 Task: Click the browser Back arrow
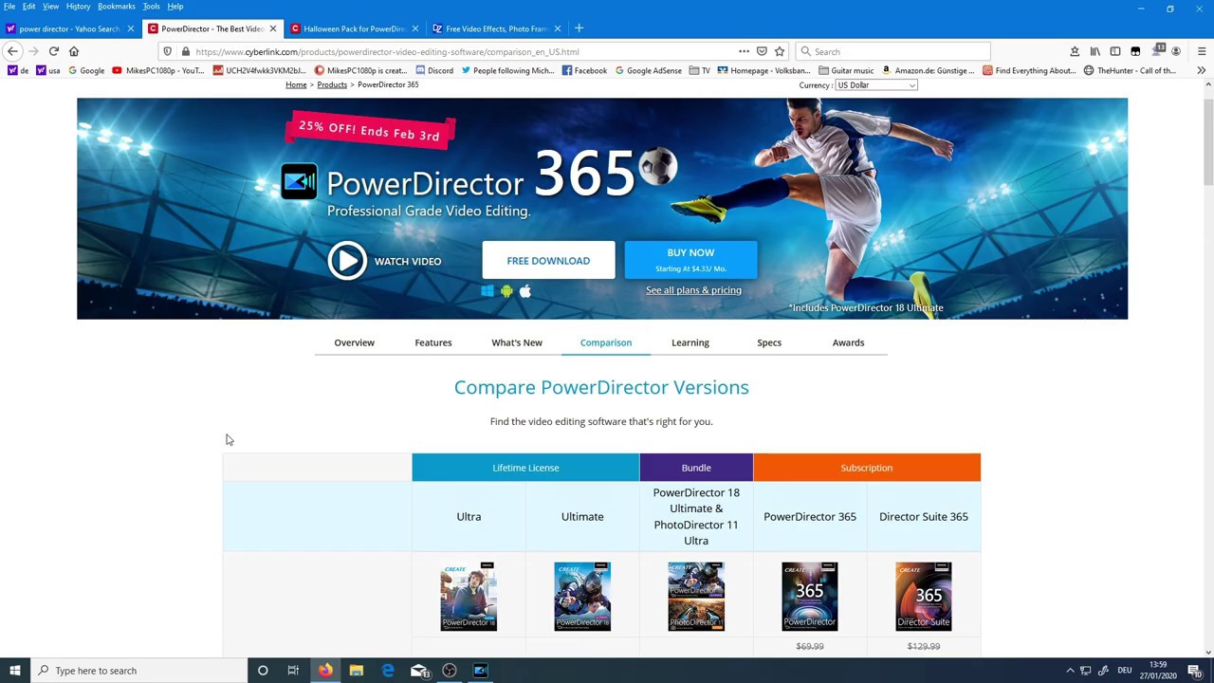point(12,51)
